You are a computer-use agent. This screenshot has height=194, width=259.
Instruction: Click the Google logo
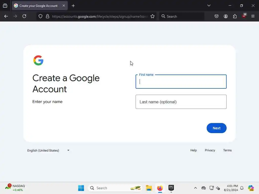point(38,60)
